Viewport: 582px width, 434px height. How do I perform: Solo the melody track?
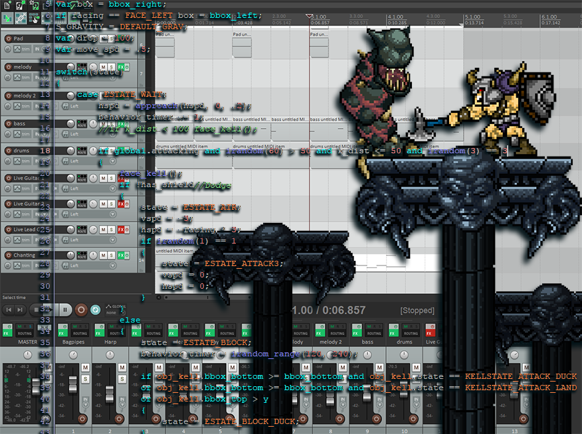point(111,67)
